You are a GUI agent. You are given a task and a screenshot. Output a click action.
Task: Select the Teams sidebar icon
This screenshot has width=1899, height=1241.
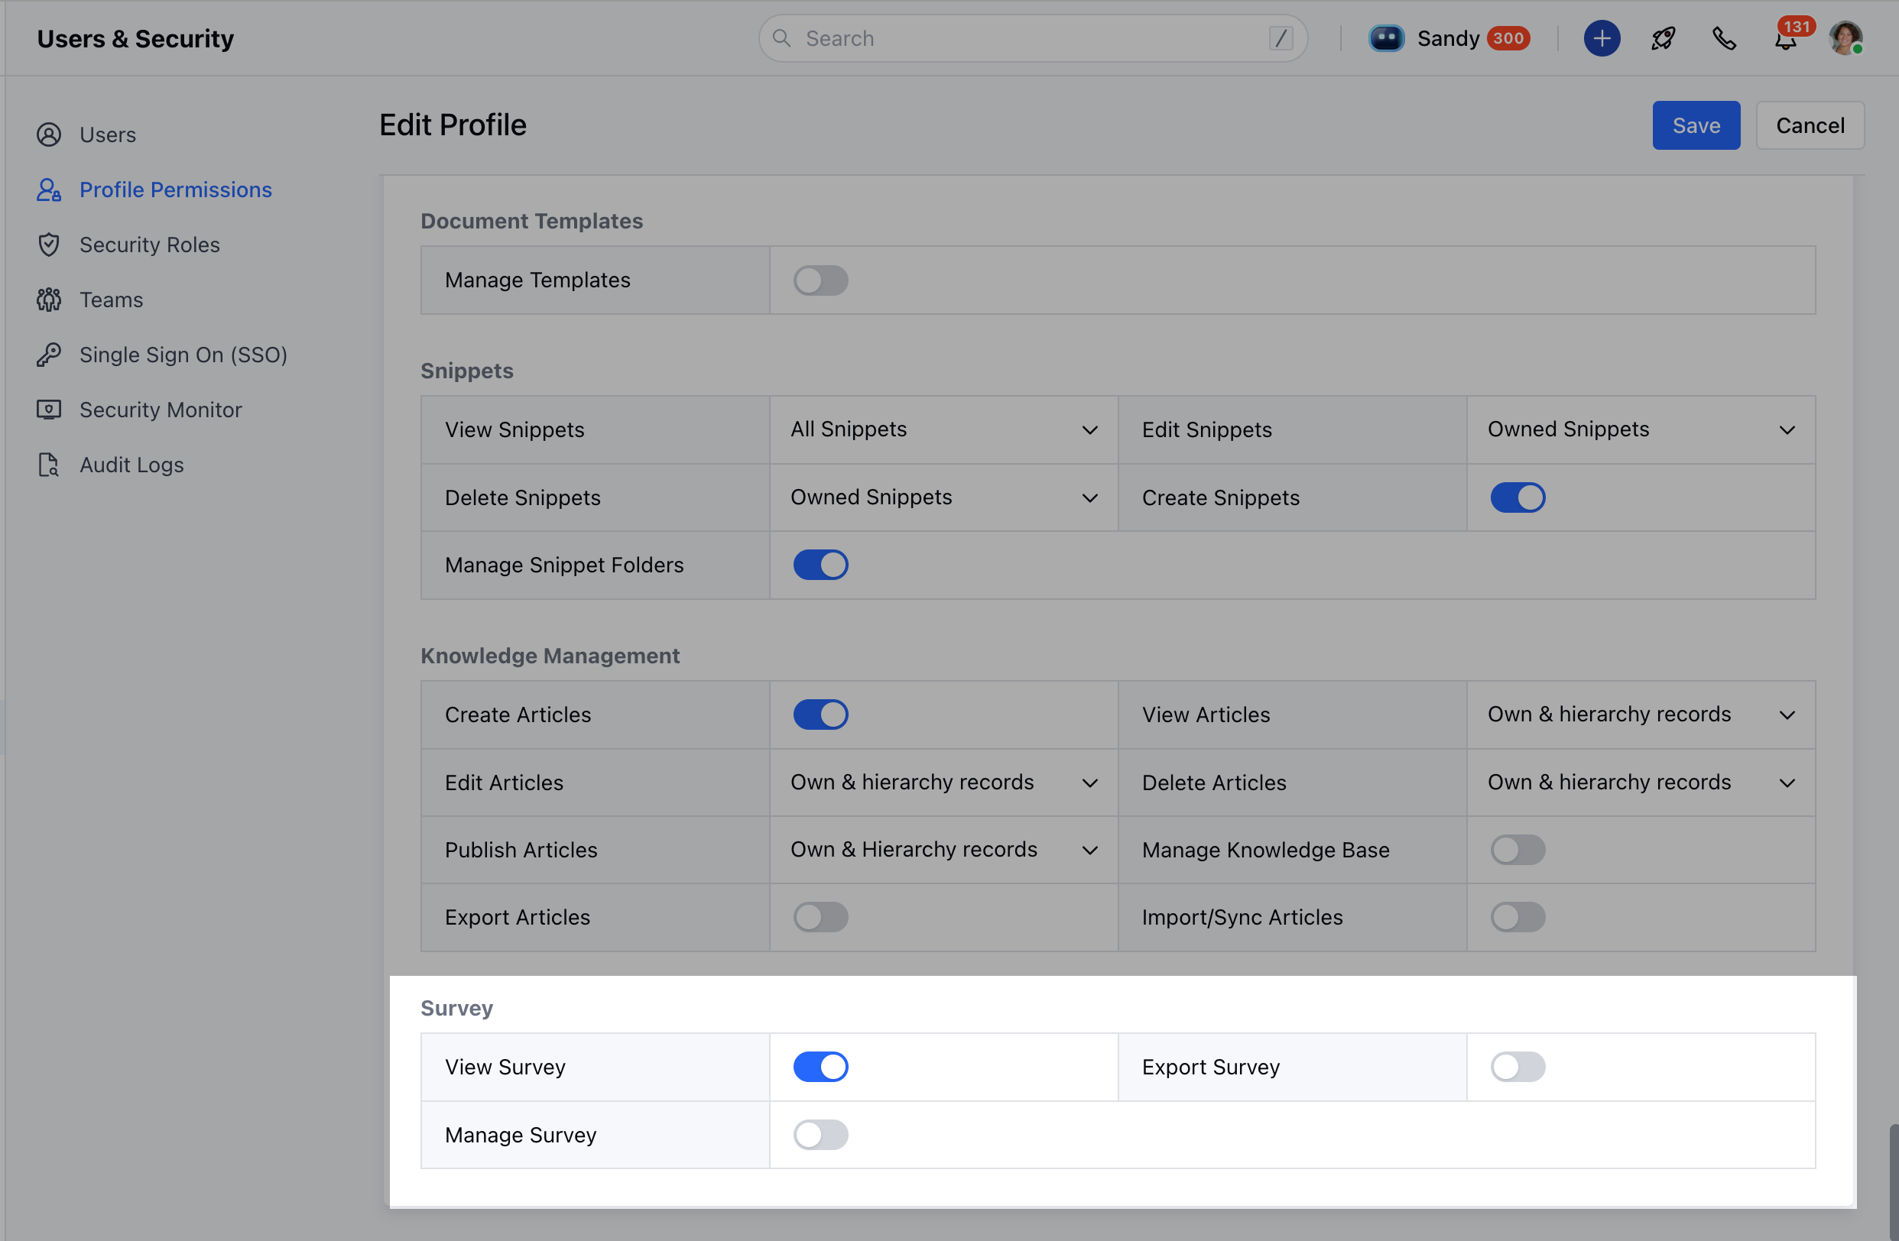(x=49, y=299)
